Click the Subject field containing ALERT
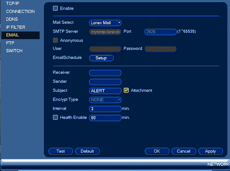The image size is (230, 171). point(105,91)
